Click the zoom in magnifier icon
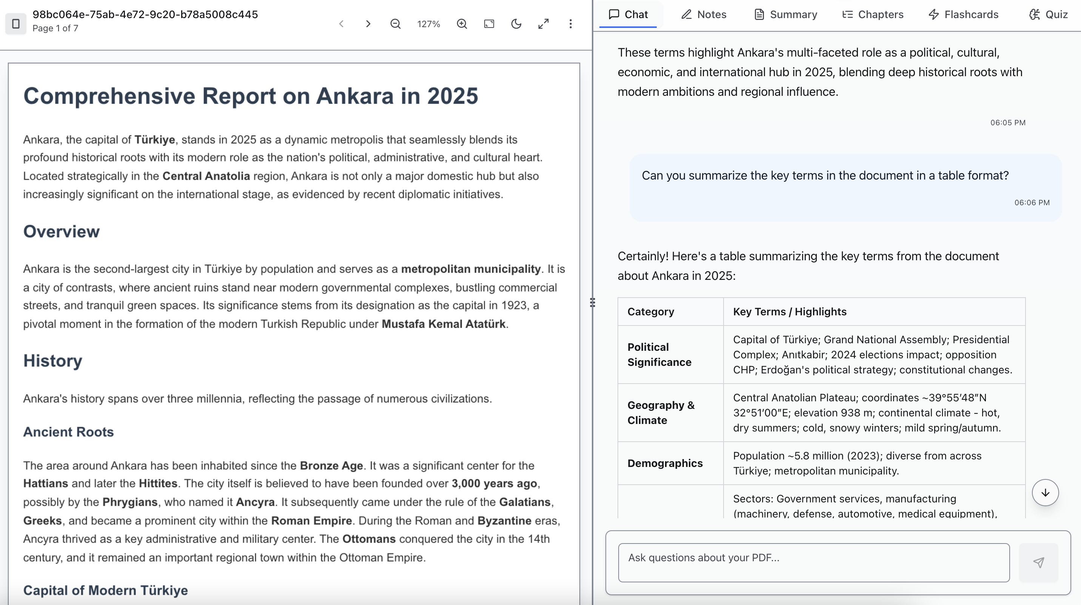 pos(462,24)
